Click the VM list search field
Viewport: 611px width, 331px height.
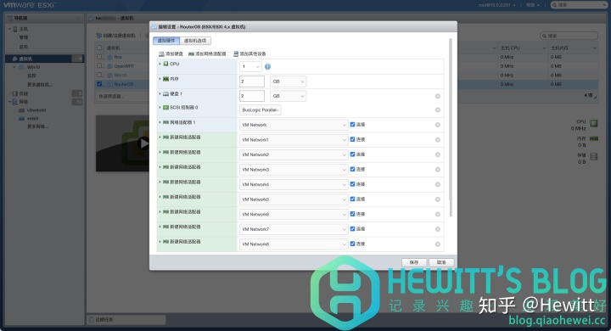pyautogui.click(x=569, y=36)
